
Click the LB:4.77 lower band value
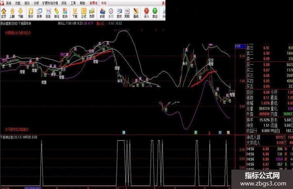(88, 23)
